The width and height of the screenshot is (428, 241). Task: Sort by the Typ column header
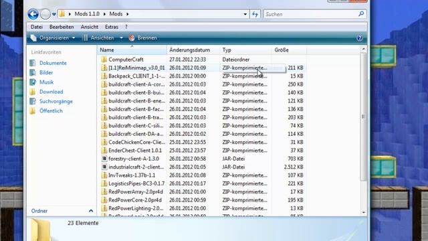pos(245,50)
